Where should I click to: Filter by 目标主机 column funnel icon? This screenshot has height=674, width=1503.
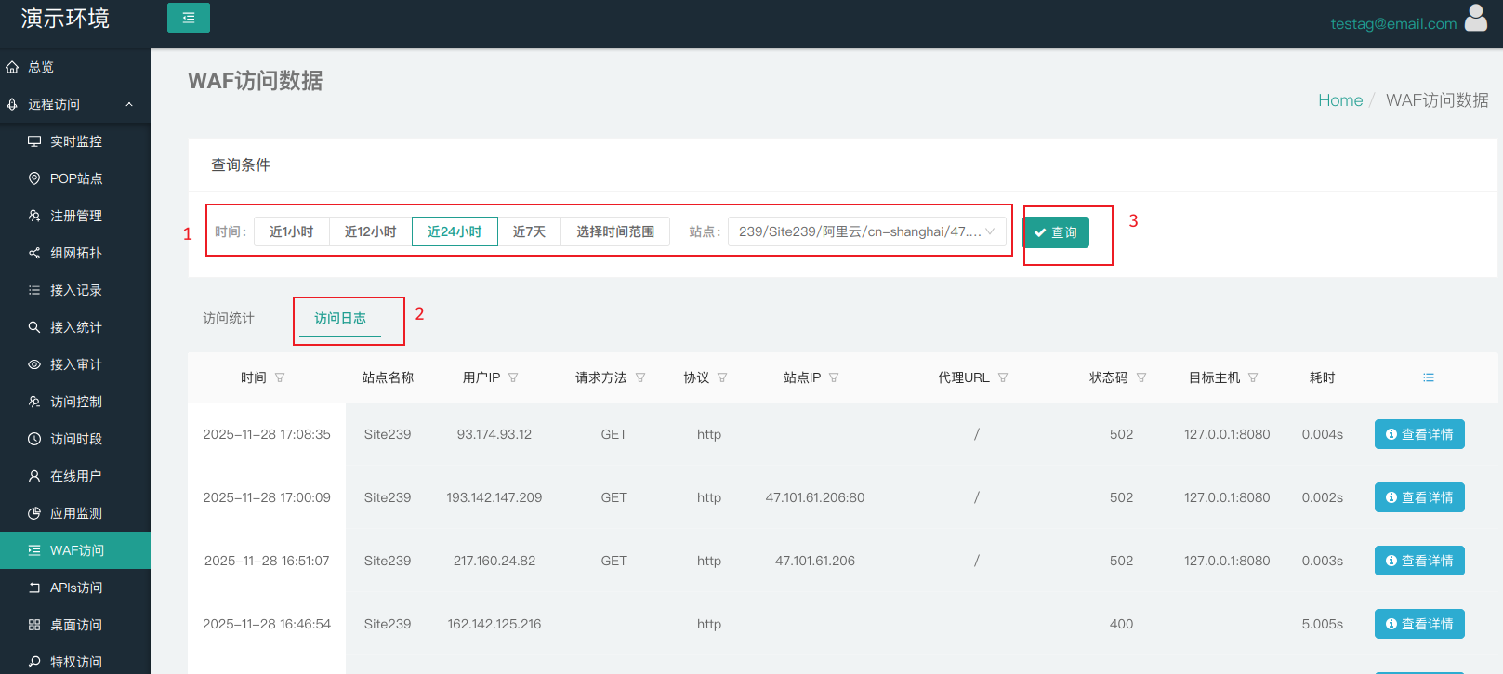point(1253,377)
